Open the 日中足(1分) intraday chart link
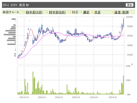Screen dimensions: 137x103 coord(34,12)
